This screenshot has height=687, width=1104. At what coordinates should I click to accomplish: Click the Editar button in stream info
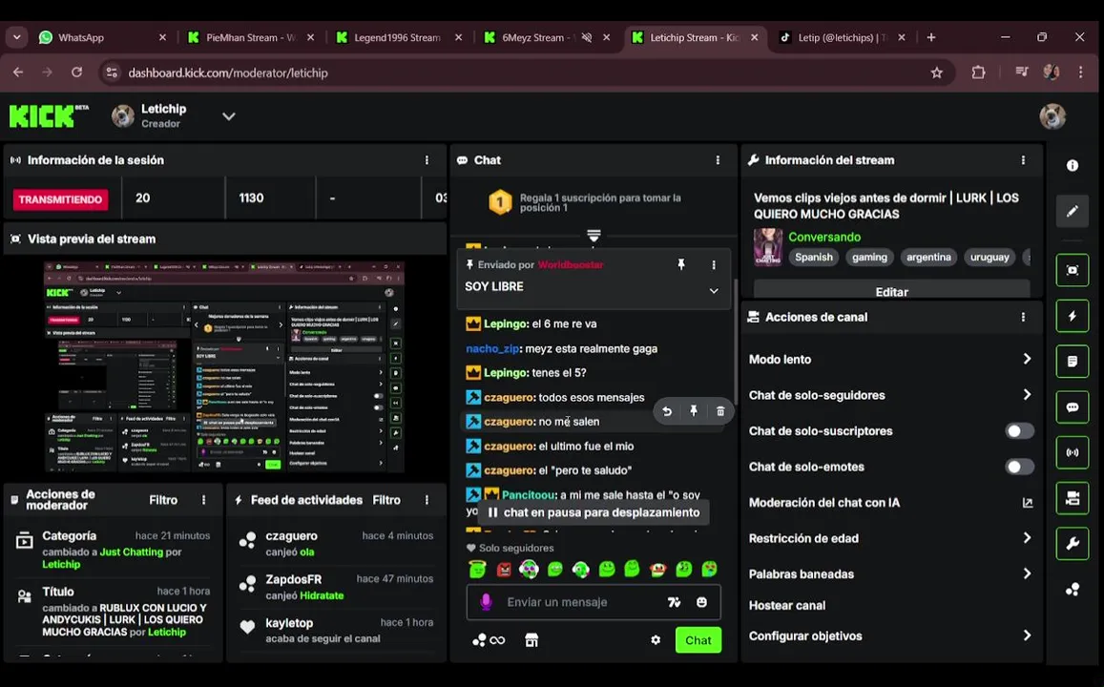(891, 291)
